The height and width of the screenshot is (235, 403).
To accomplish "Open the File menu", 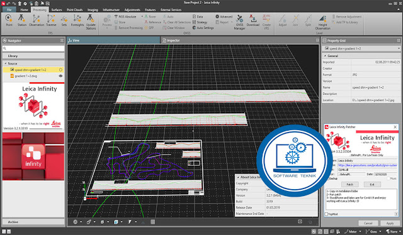I will tap(9, 10).
